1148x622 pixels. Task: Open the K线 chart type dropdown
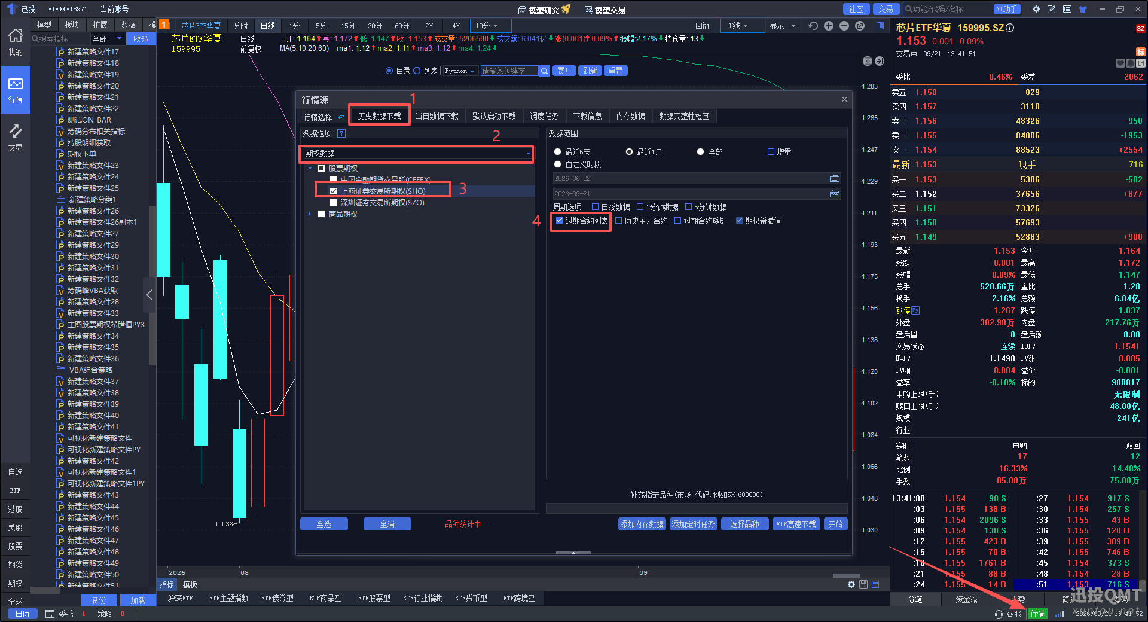[743, 26]
